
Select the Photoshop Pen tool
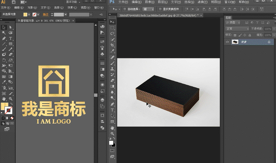[112, 104]
